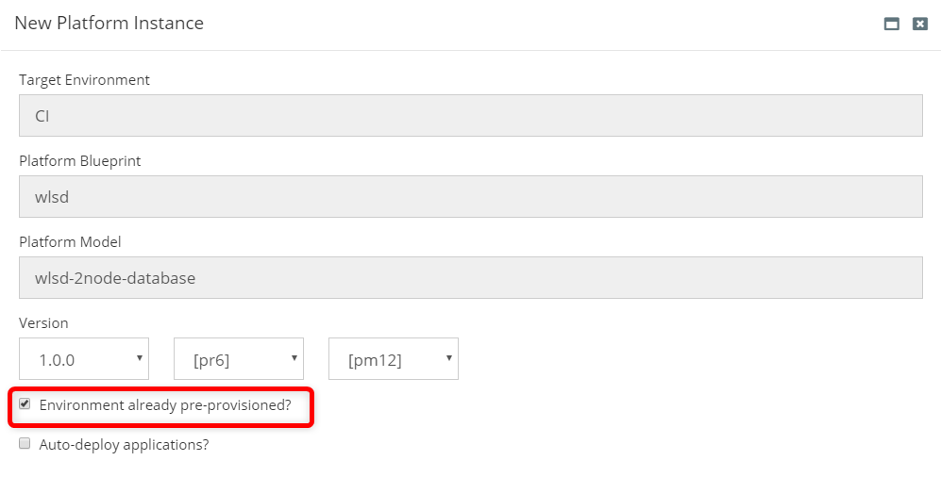Click the 'Auto-deploy applications?' label text

pos(125,445)
